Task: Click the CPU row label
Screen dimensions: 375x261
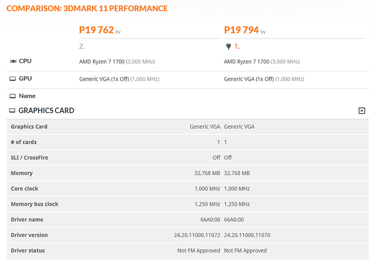Action: tap(25, 61)
